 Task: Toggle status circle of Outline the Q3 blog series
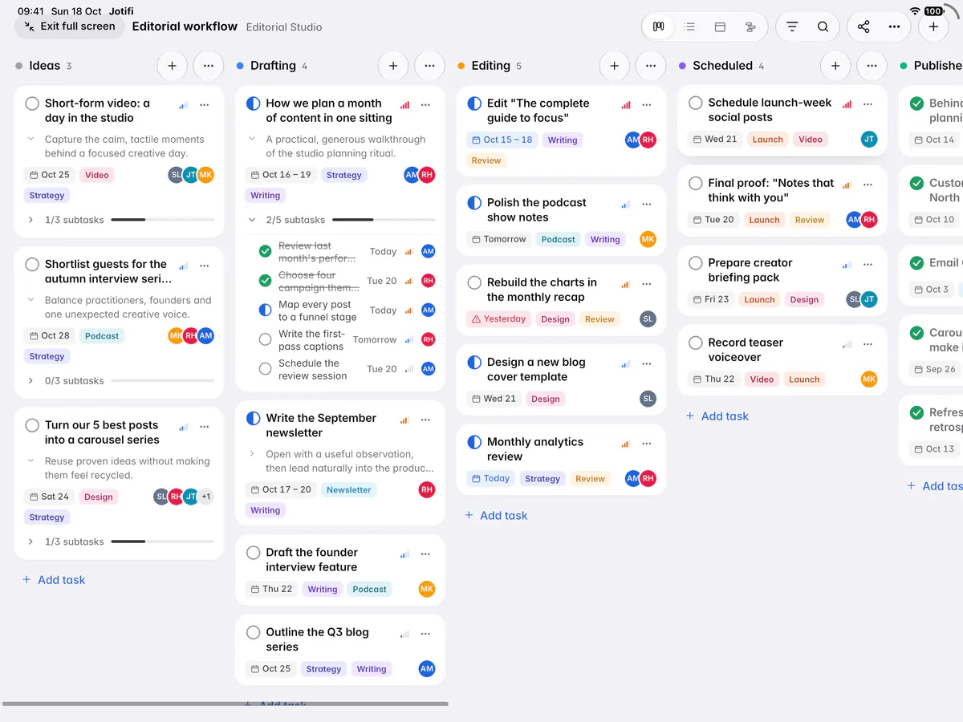click(x=254, y=632)
